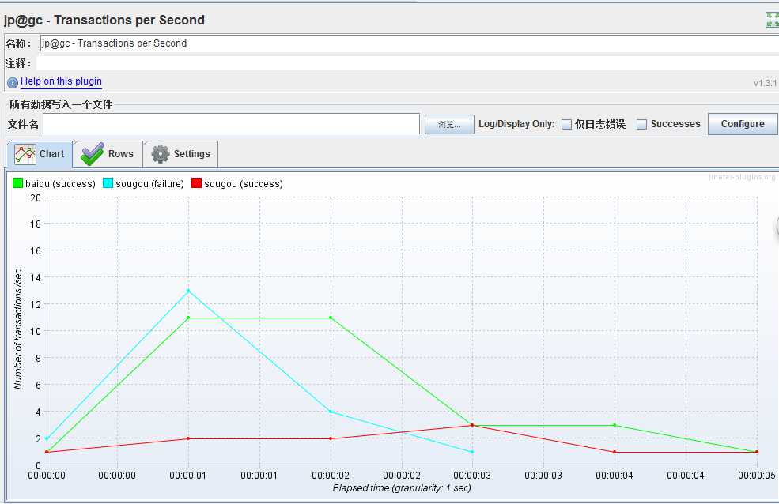Switch to the Rows tab
The height and width of the screenshot is (504, 779).
coord(108,154)
